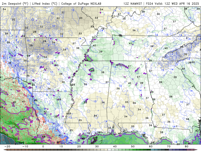Viewport: 201px width, 151px height.
Task: Click the "2m Dewpoint (°F)" header label
Action: point(15,4)
